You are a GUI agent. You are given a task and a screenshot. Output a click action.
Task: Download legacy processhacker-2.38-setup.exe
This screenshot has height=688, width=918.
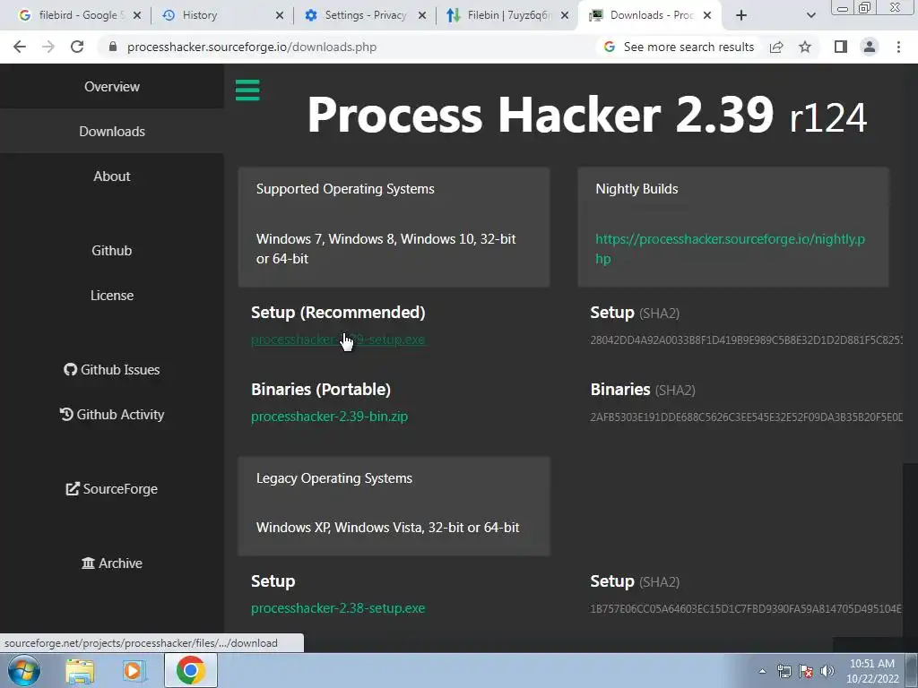click(x=338, y=608)
